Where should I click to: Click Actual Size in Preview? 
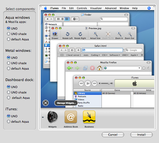tap(95, 36)
